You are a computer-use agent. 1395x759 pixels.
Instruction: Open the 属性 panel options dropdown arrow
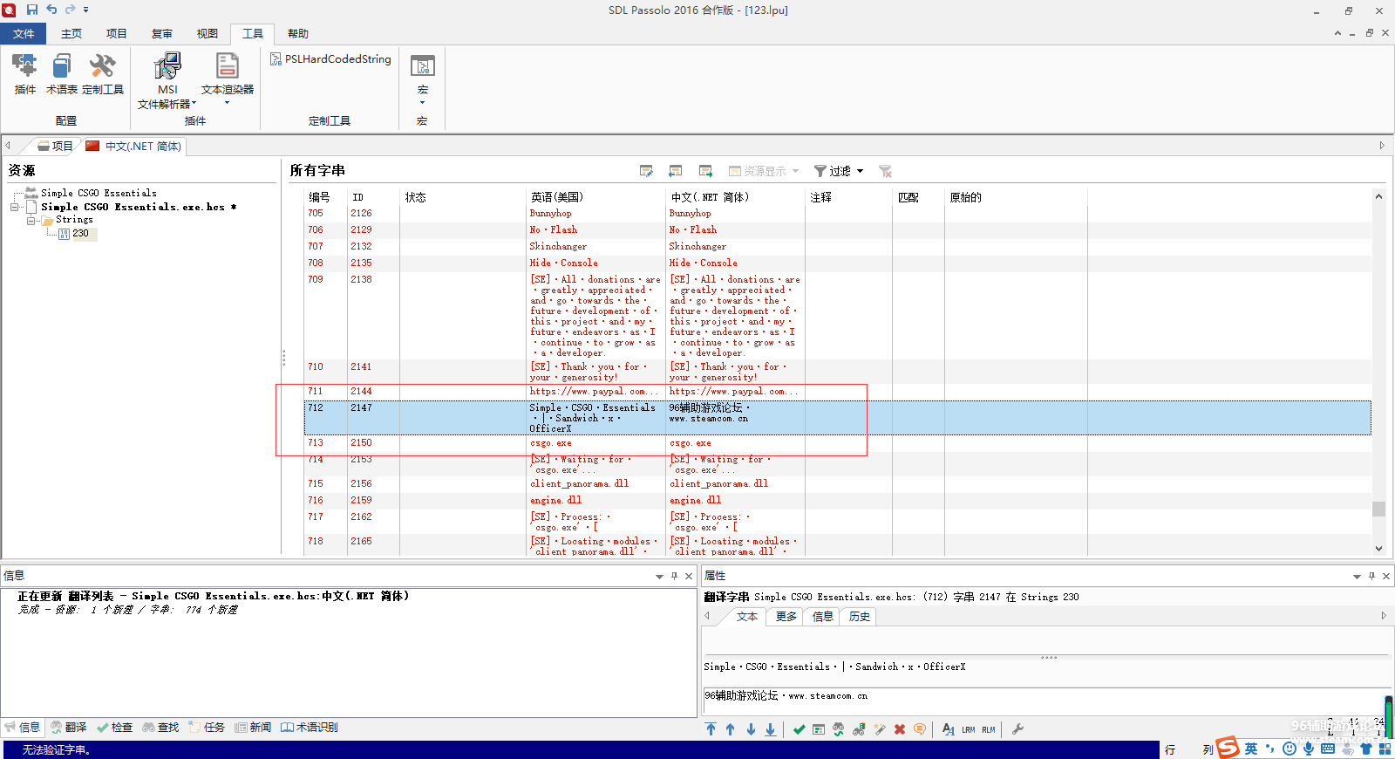[x=1357, y=577]
